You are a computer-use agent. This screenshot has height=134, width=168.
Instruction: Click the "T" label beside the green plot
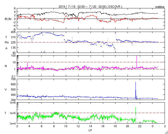coord(6,113)
